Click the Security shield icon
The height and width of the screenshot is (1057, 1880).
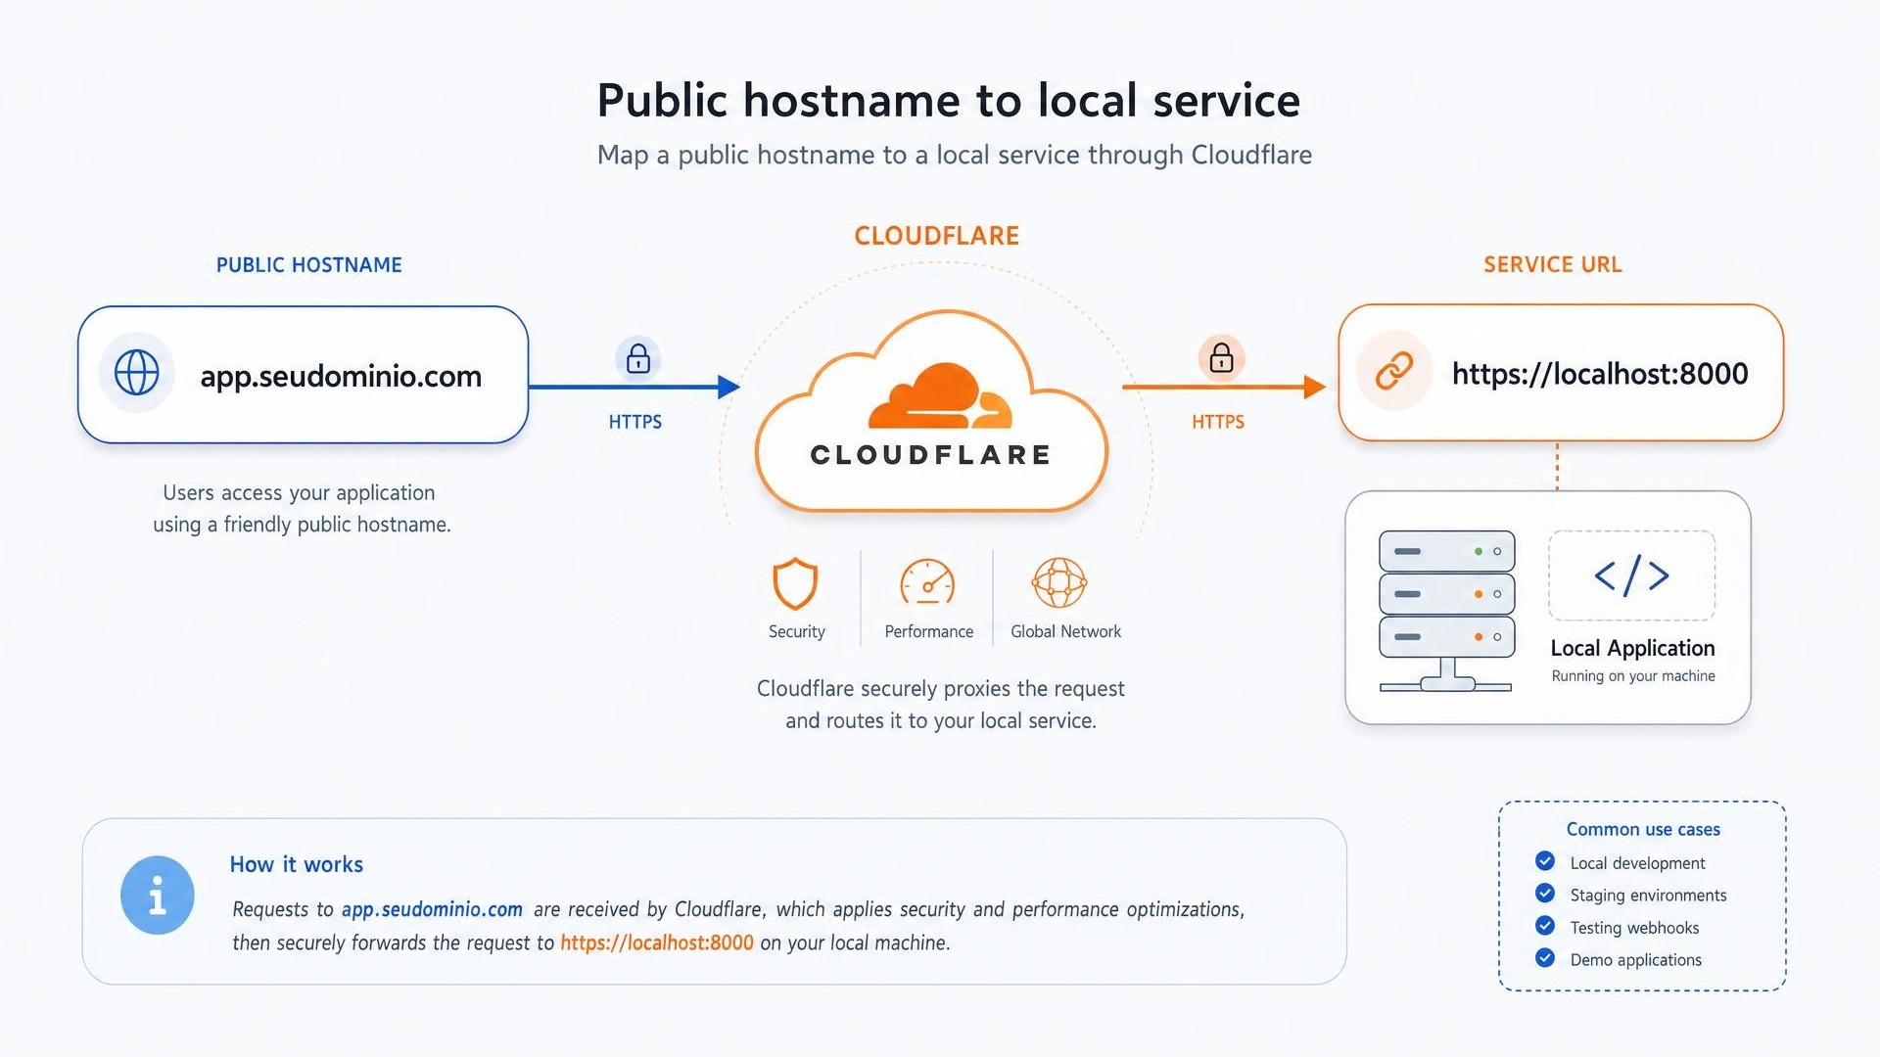point(795,583)
